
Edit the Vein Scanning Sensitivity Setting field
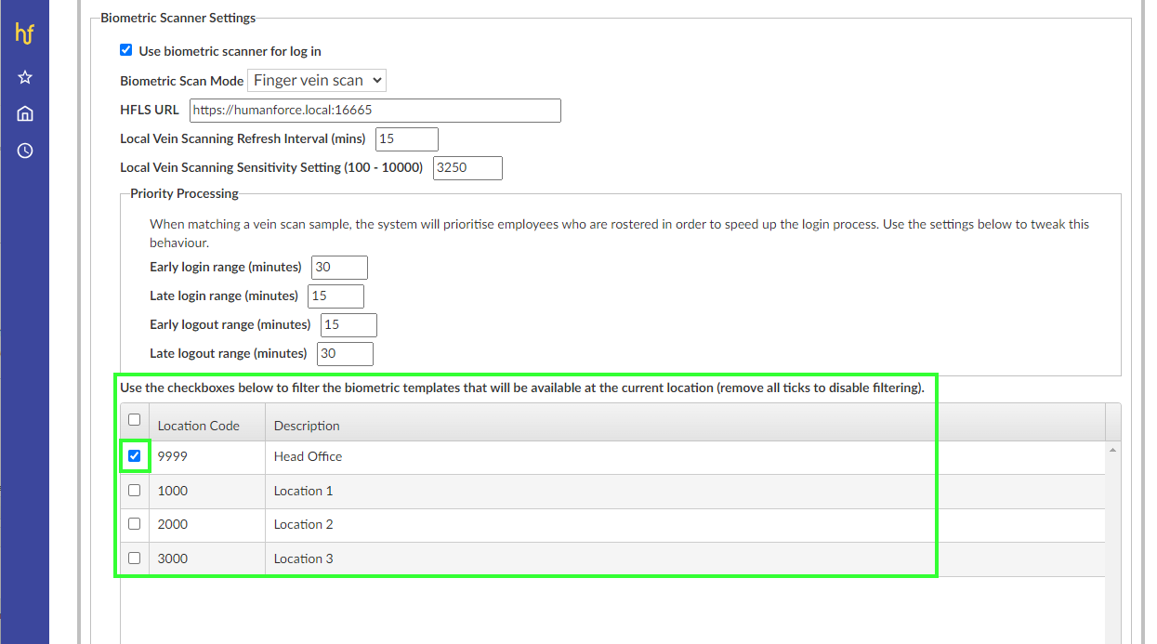click(467, 168)
